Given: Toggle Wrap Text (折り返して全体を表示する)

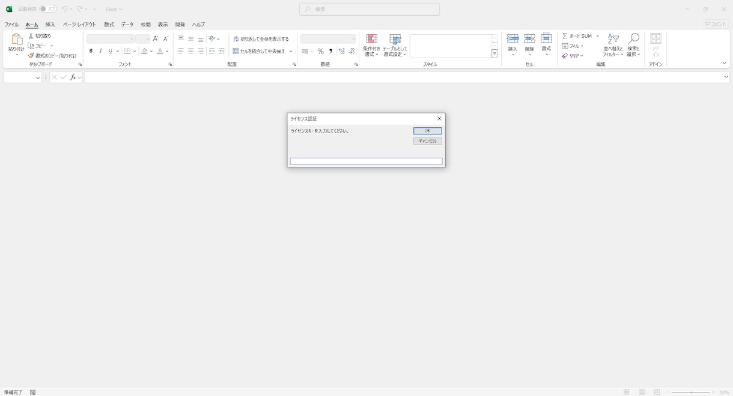Looking at the screenshot, I should pos(261,39).
